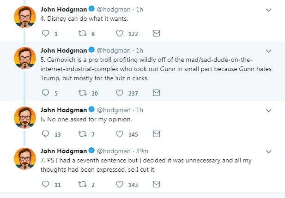285x198 pixels.
Task: Reply to the Cernovich pro troll tweet
Action: [x=45, y=93]
